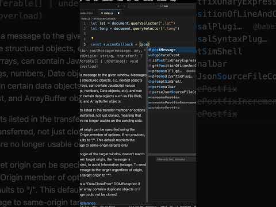Click the index.js breadcrumb item

click(86, 18)
